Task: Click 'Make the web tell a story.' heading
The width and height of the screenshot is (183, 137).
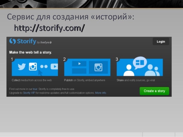Action: click(x=30, y=52)
